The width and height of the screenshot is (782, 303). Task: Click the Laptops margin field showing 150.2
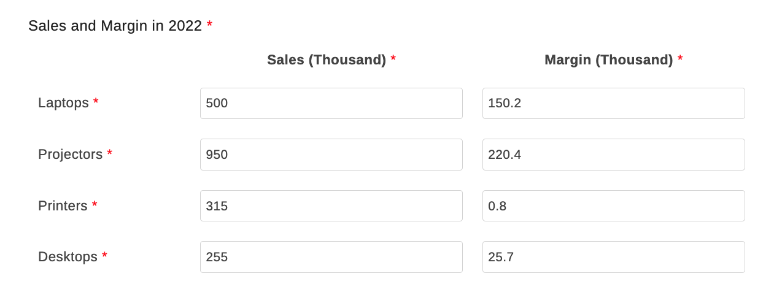tap(613, 103)
